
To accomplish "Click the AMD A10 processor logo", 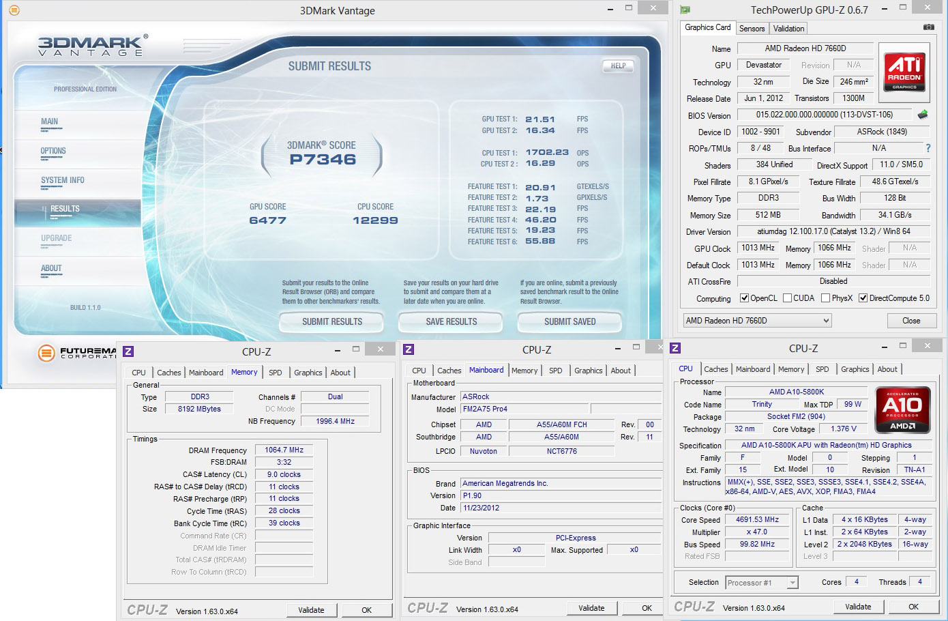I will coord(902,411).
